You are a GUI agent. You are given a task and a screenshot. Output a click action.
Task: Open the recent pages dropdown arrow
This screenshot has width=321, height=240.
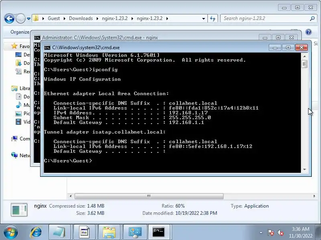click(x=28, y=18)
